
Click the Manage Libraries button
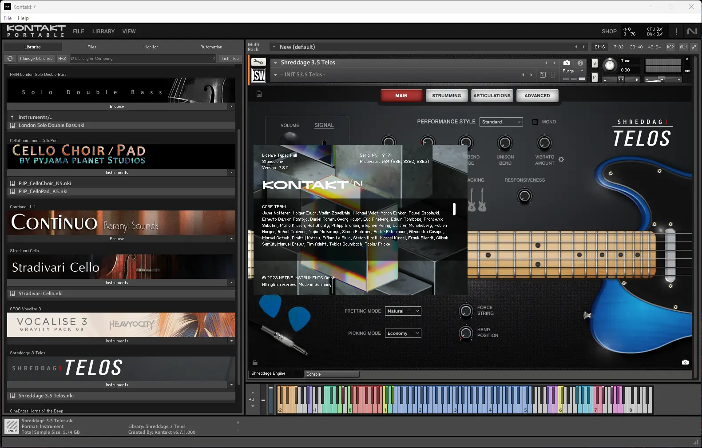click(x=36, y=59)
